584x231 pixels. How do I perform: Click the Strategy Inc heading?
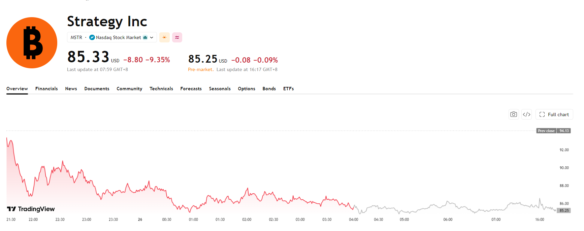pyautogui.click(x=107, y=22)
